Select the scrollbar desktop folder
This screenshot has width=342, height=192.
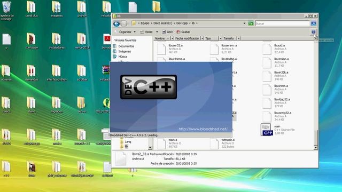point(82,73)
